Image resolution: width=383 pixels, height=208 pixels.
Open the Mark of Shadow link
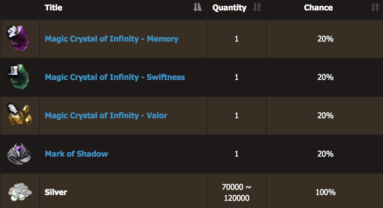point(76,154)
